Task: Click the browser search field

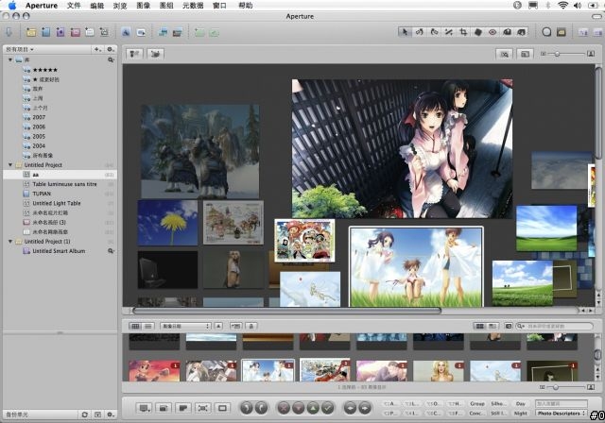Action: [x=555, y=326]
